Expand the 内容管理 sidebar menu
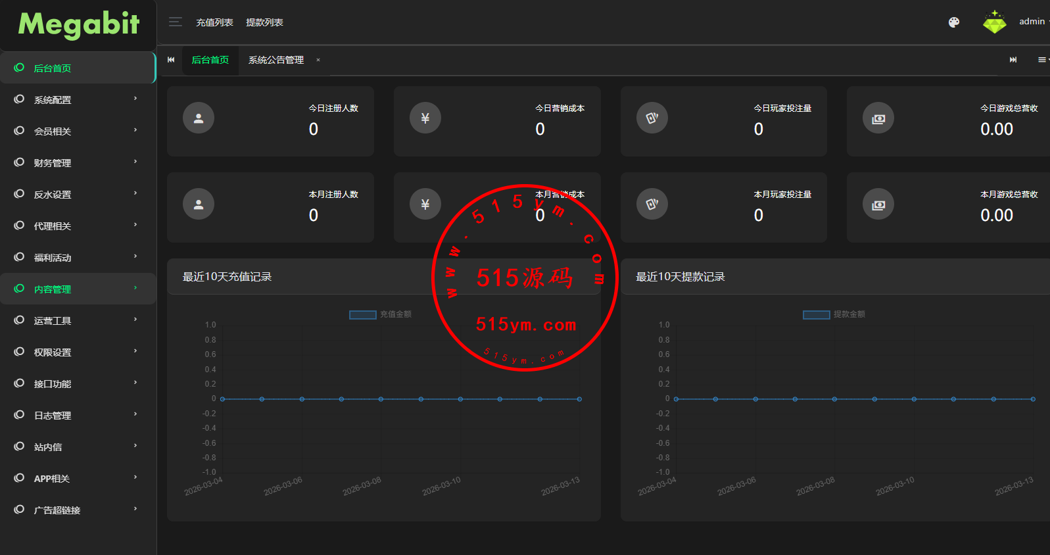1050x555 pixels. point(78,289)
